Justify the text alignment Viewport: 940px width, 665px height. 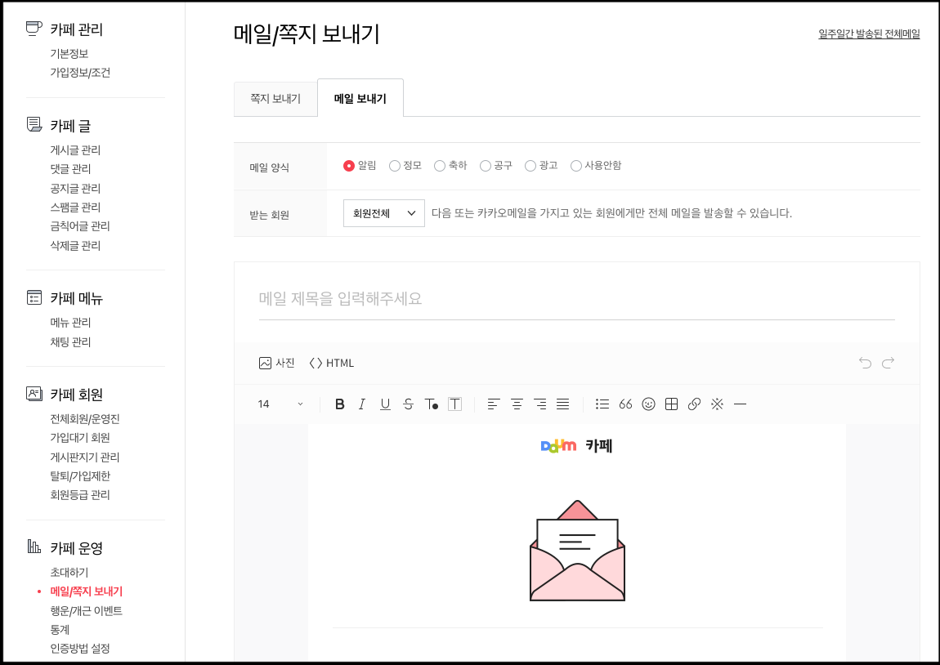coord(563,404)
